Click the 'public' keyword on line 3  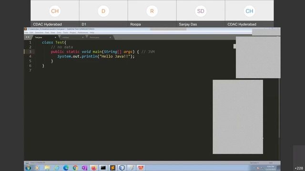click(x=57, y=52)
